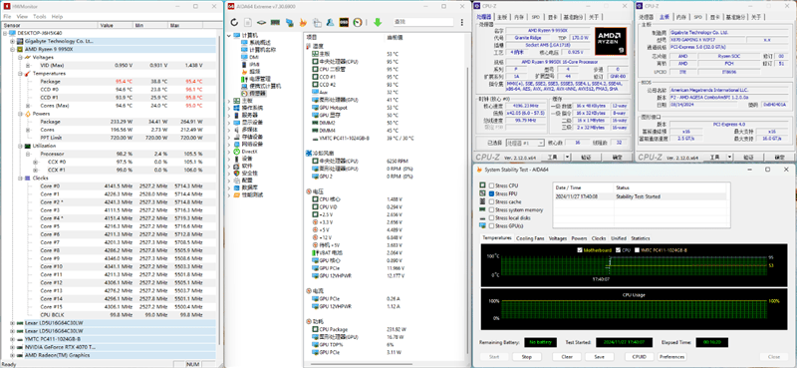797x368 pixels.
Task: Click the 性能测试 icon in AIDA64 tree
Action: [237, 194]
